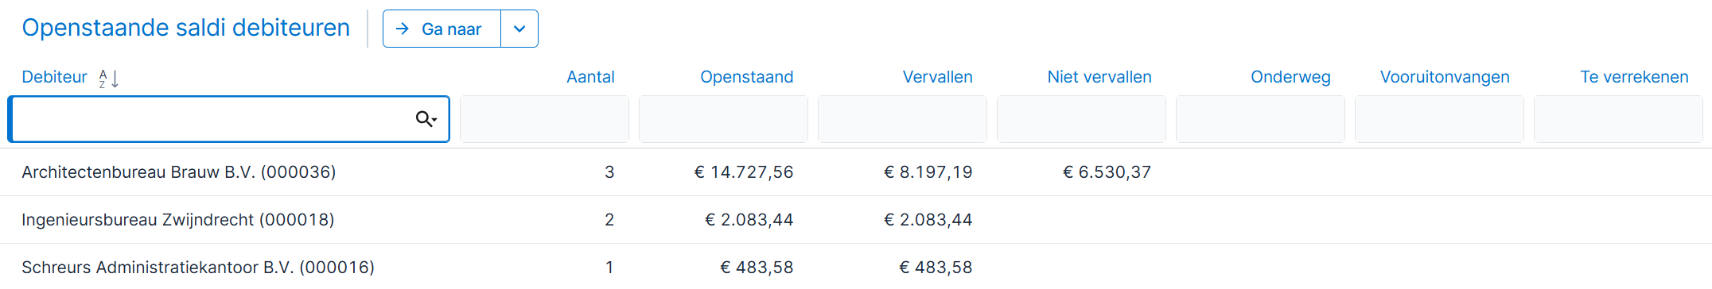Screen dimensions: 1712x289
Task: Open the Architectenbureau Brauw B.V. row
Action: (x=856, y=172)
